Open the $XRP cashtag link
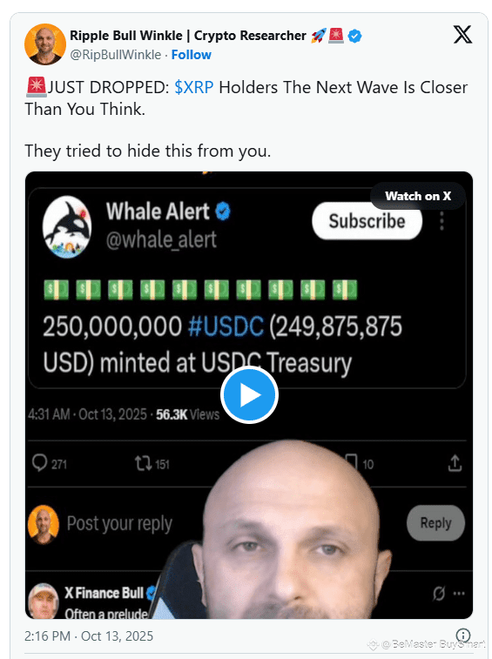492x659 pixels. (x=194, y=87)
